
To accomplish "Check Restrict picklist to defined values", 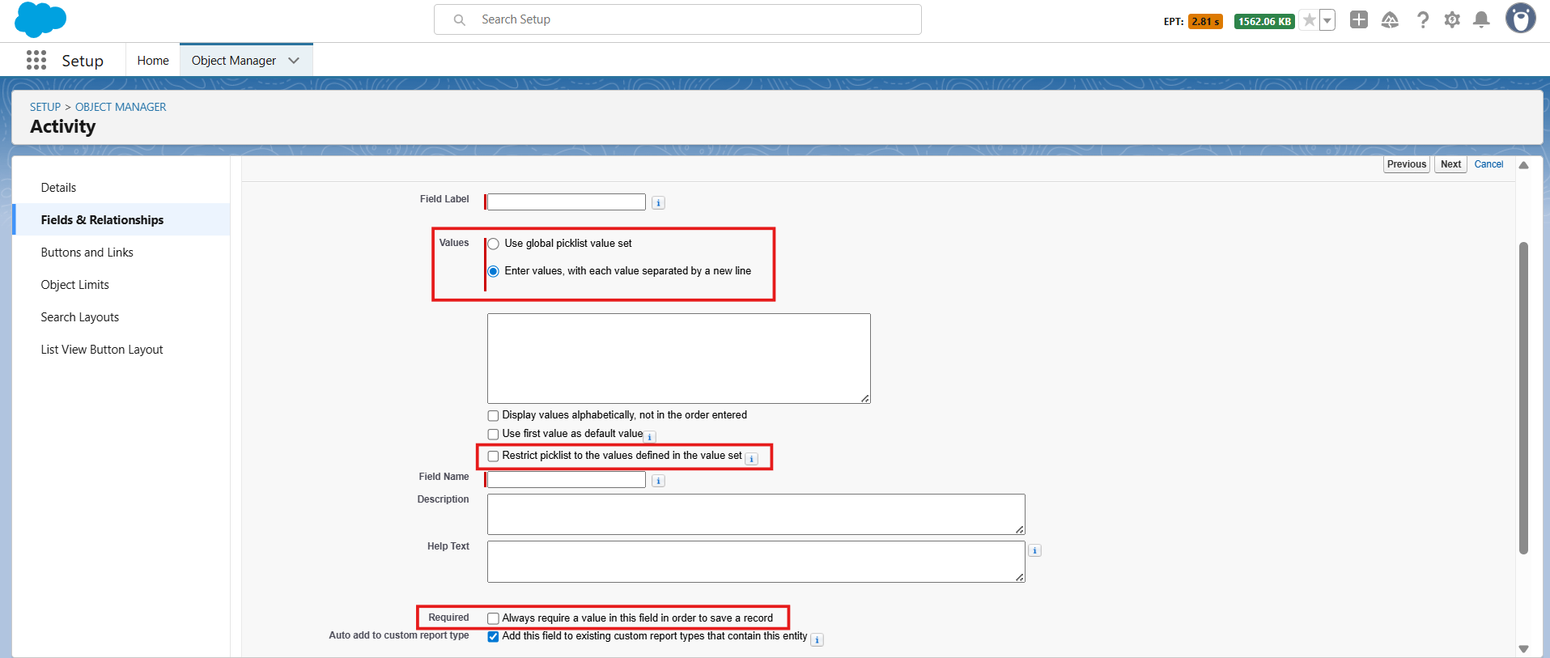I will [x=493, y=456].
